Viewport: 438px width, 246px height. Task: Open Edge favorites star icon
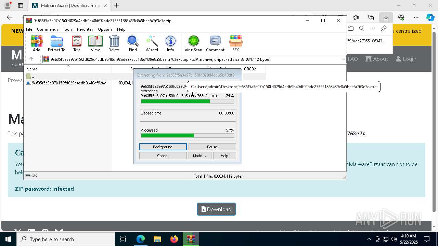pos(356,17)
